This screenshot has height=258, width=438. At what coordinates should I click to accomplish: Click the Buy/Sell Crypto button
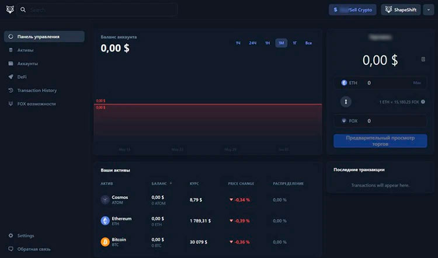pyautogui.click(x=352, y=10)
